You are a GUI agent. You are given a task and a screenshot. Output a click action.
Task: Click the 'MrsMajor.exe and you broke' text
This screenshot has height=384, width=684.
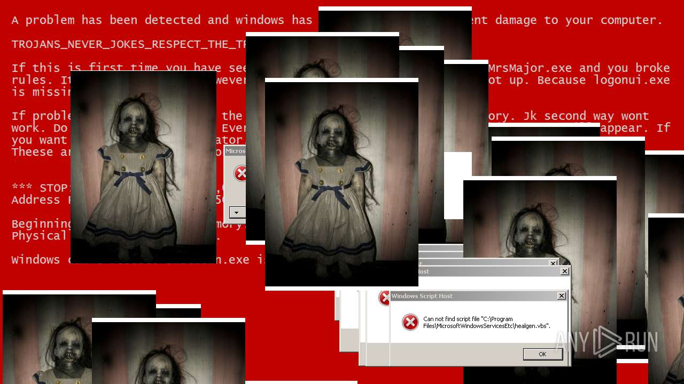(579, 68)
